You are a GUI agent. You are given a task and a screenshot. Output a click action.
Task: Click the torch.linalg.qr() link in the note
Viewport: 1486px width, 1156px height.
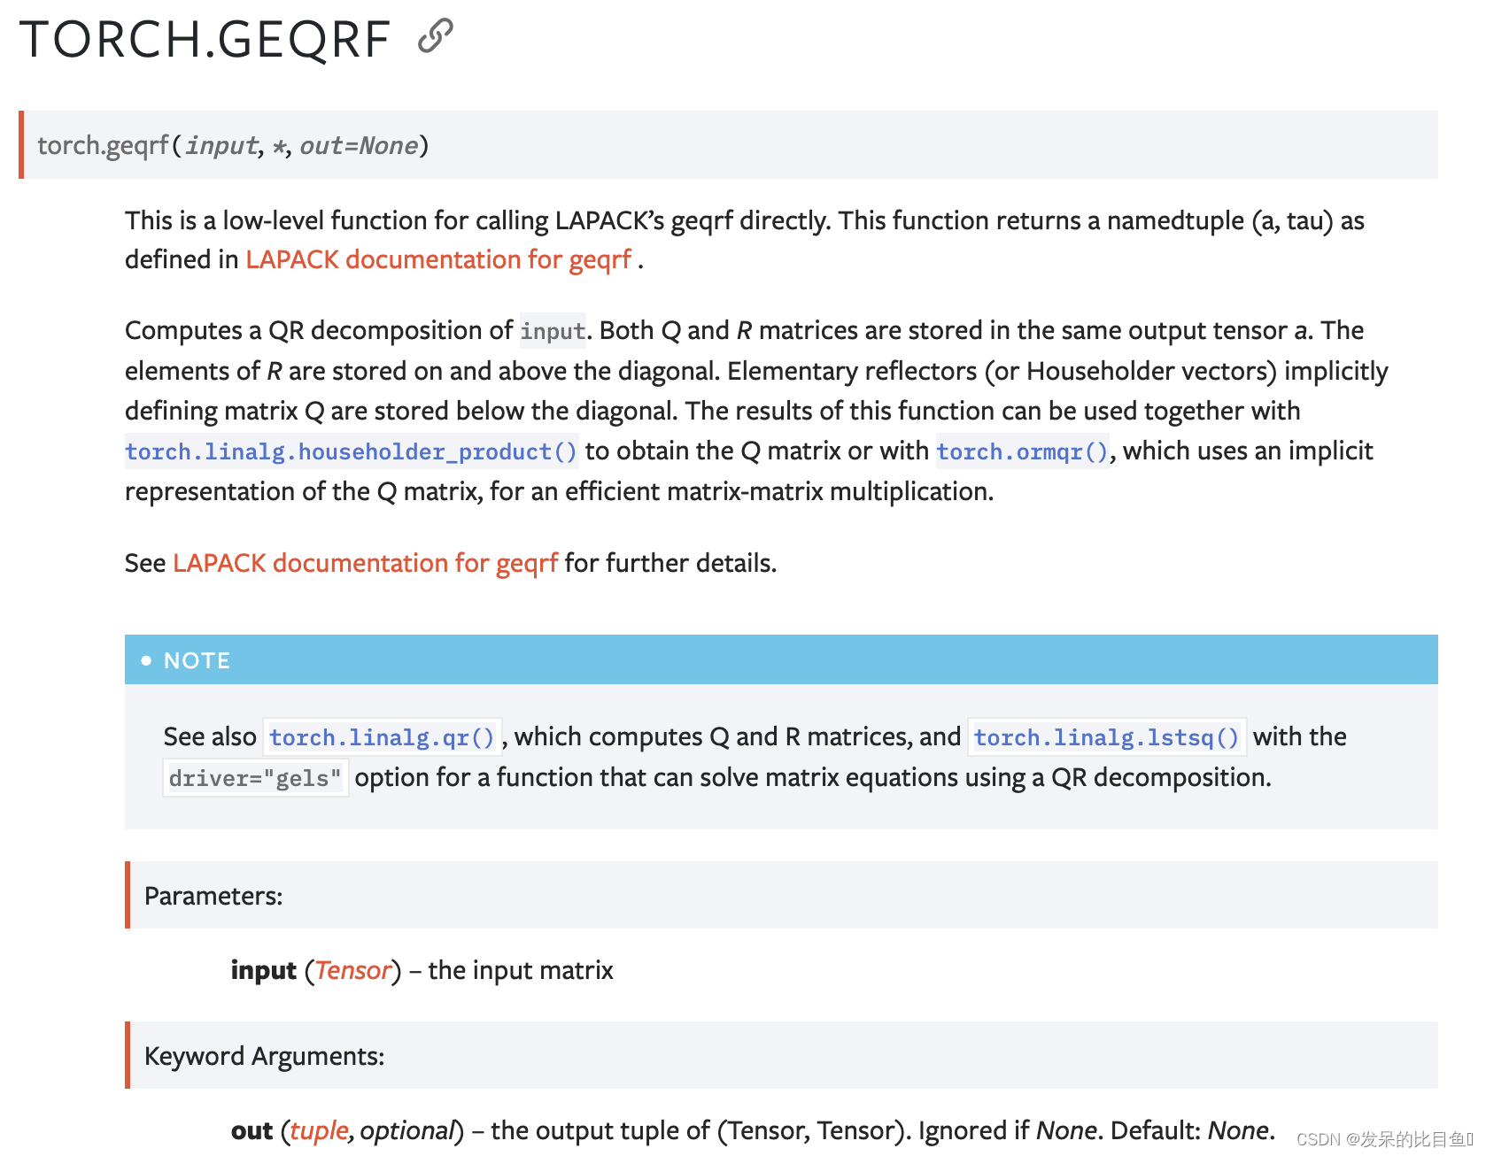[x=383, y=736]
